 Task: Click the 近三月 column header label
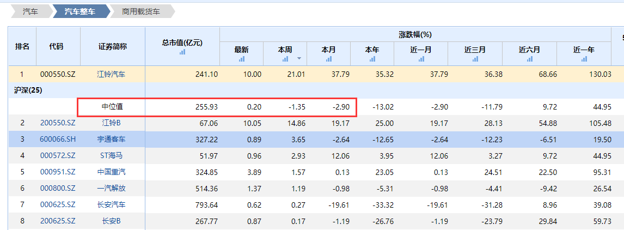click(x=475, y=50)
